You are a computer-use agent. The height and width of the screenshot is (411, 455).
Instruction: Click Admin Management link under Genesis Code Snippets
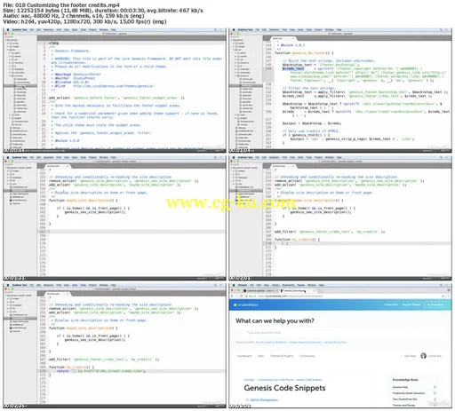pyautogui.click(x=264, y=400)
